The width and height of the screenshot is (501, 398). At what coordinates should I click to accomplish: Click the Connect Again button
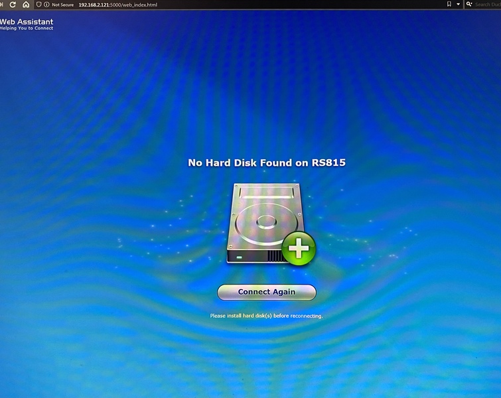(267, 293)
